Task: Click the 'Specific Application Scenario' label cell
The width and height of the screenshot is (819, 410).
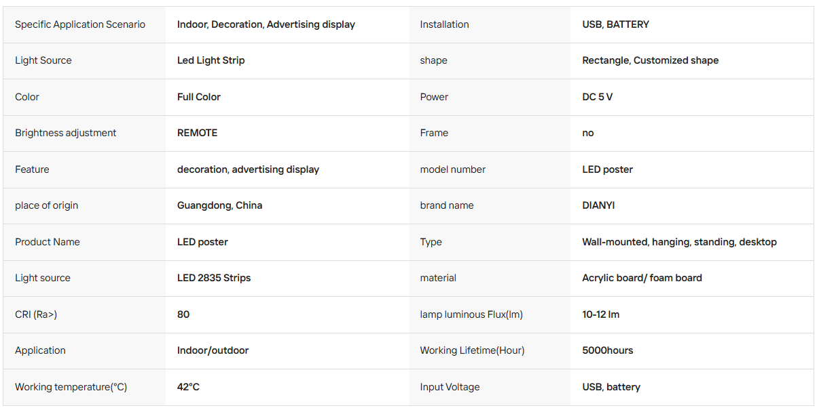Action: [84, 24]
